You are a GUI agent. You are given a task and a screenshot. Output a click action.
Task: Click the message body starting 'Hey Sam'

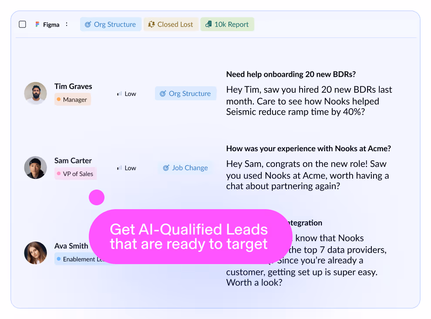click(x=307, y=175)
